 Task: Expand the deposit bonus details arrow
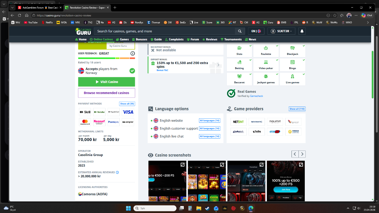coord(218,65)
